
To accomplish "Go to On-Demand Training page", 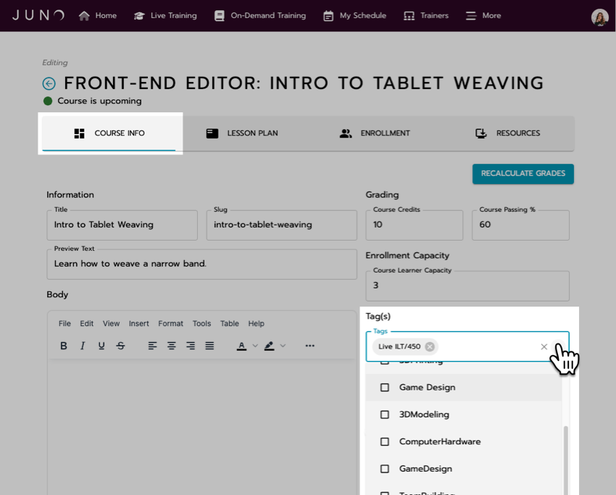I will 259,15.
